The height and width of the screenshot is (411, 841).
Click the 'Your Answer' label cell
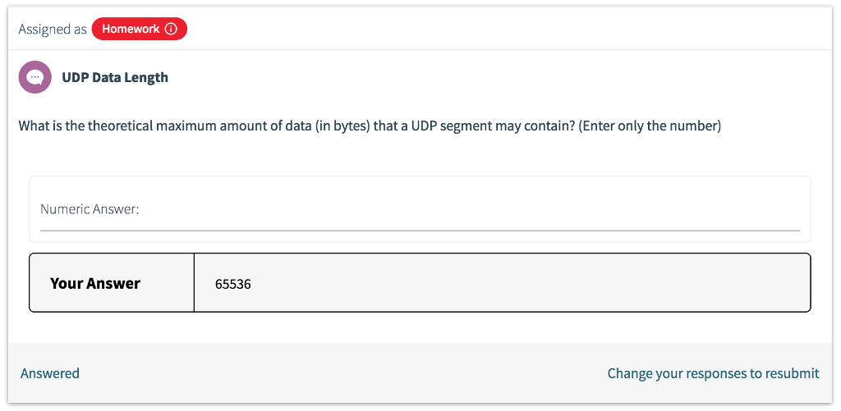[x=95, y=283]
